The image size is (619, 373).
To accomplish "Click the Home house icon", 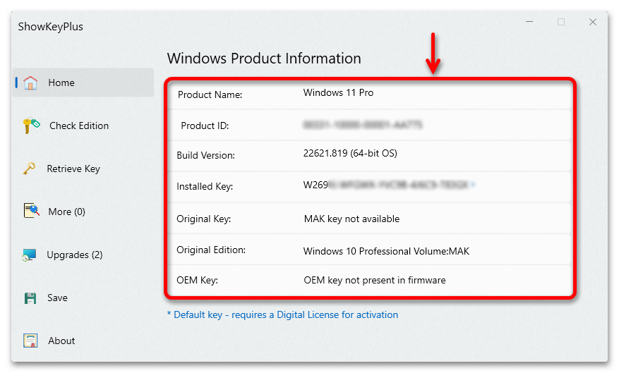I will click(30, 83).
